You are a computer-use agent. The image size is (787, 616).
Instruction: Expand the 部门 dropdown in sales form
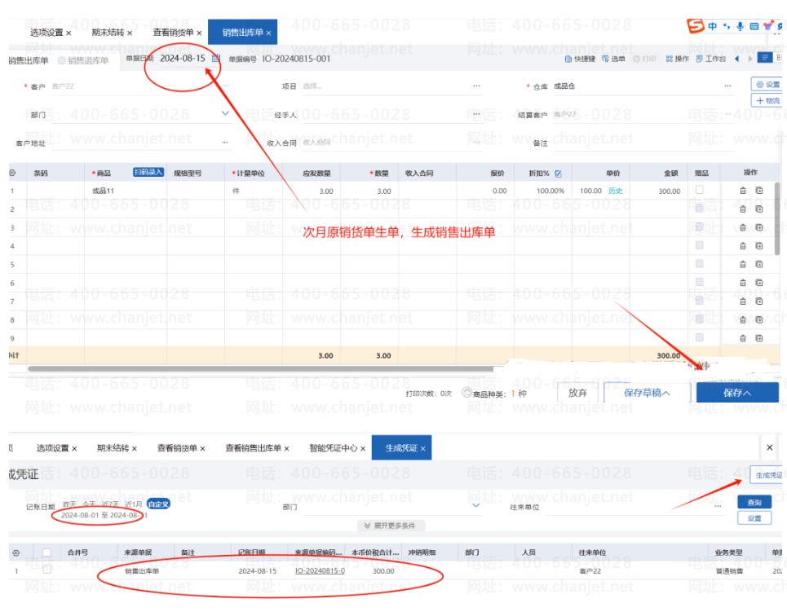click(225, 113)
